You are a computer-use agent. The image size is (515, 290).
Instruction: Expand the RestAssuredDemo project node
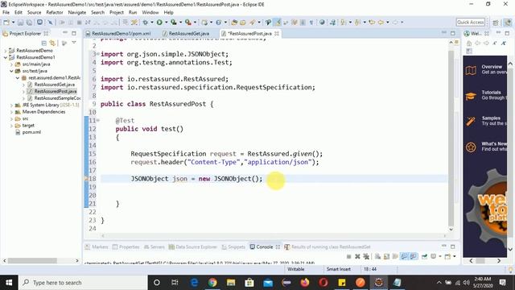pos(6,51)
